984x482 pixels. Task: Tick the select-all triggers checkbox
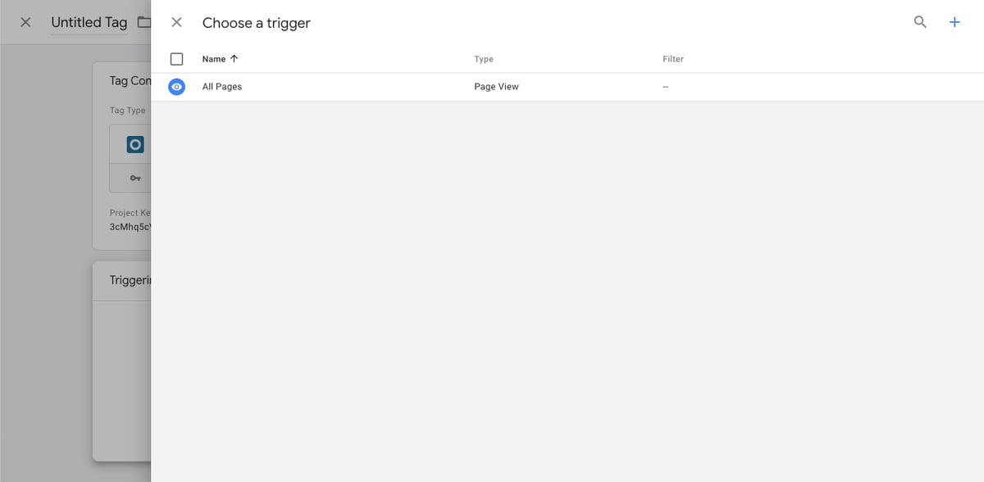176,59
